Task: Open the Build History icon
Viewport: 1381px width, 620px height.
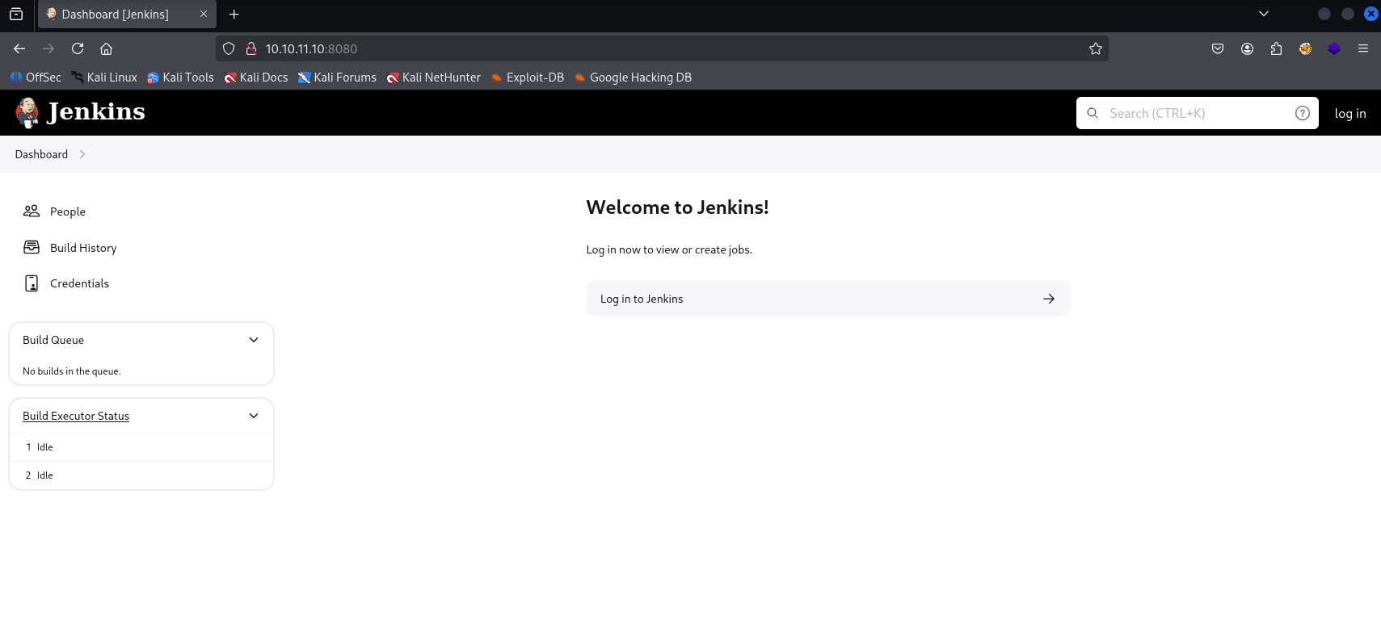Action: pos(32,247)
